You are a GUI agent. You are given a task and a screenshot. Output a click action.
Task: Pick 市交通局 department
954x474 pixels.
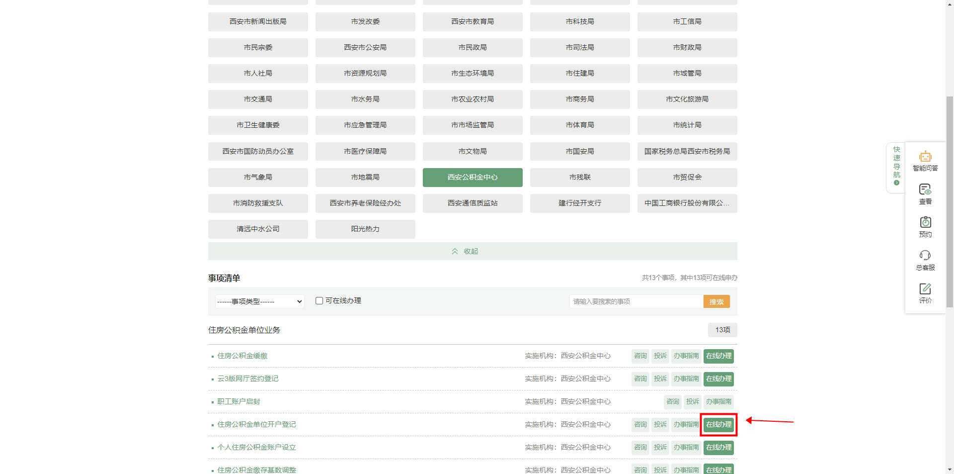258,99
